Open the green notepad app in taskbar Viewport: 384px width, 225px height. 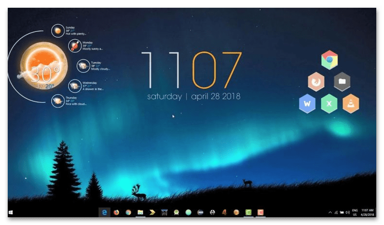[x=248, y=212]
